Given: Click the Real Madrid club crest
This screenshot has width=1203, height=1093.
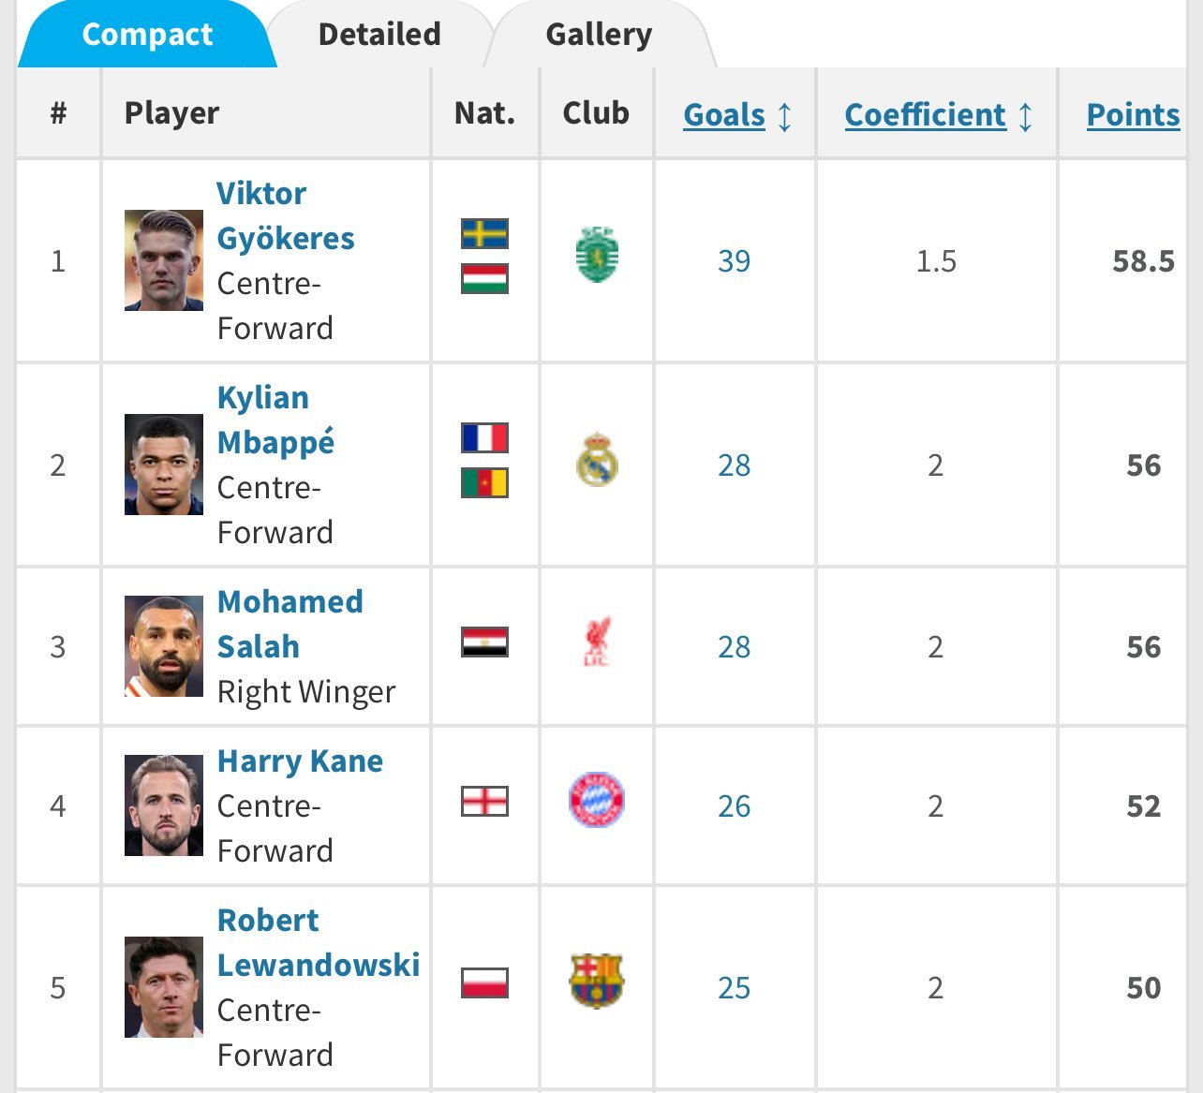Looking at the screenshot, I should pos(597,459).
